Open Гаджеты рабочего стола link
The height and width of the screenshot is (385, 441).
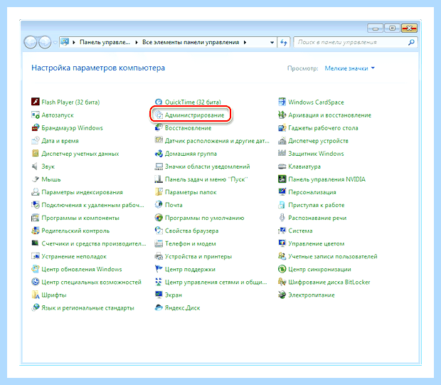click(x=323, y=128)
